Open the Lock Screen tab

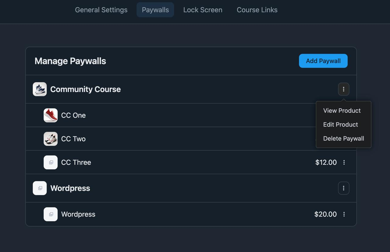point(203,10)
